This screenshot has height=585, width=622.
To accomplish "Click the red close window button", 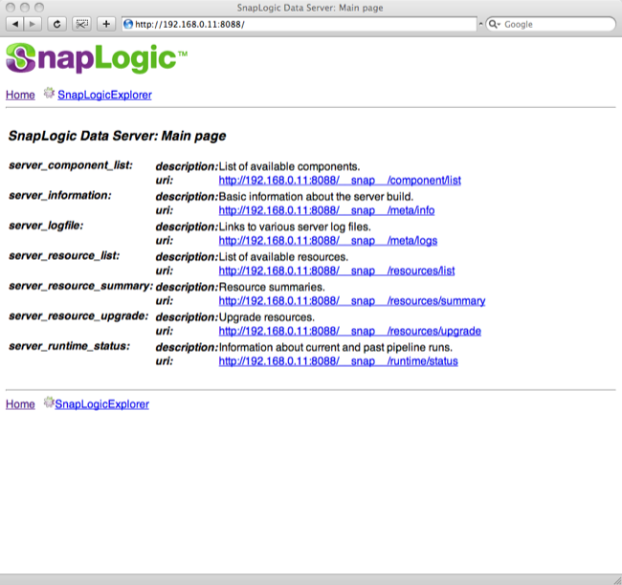I will point(11,7).
